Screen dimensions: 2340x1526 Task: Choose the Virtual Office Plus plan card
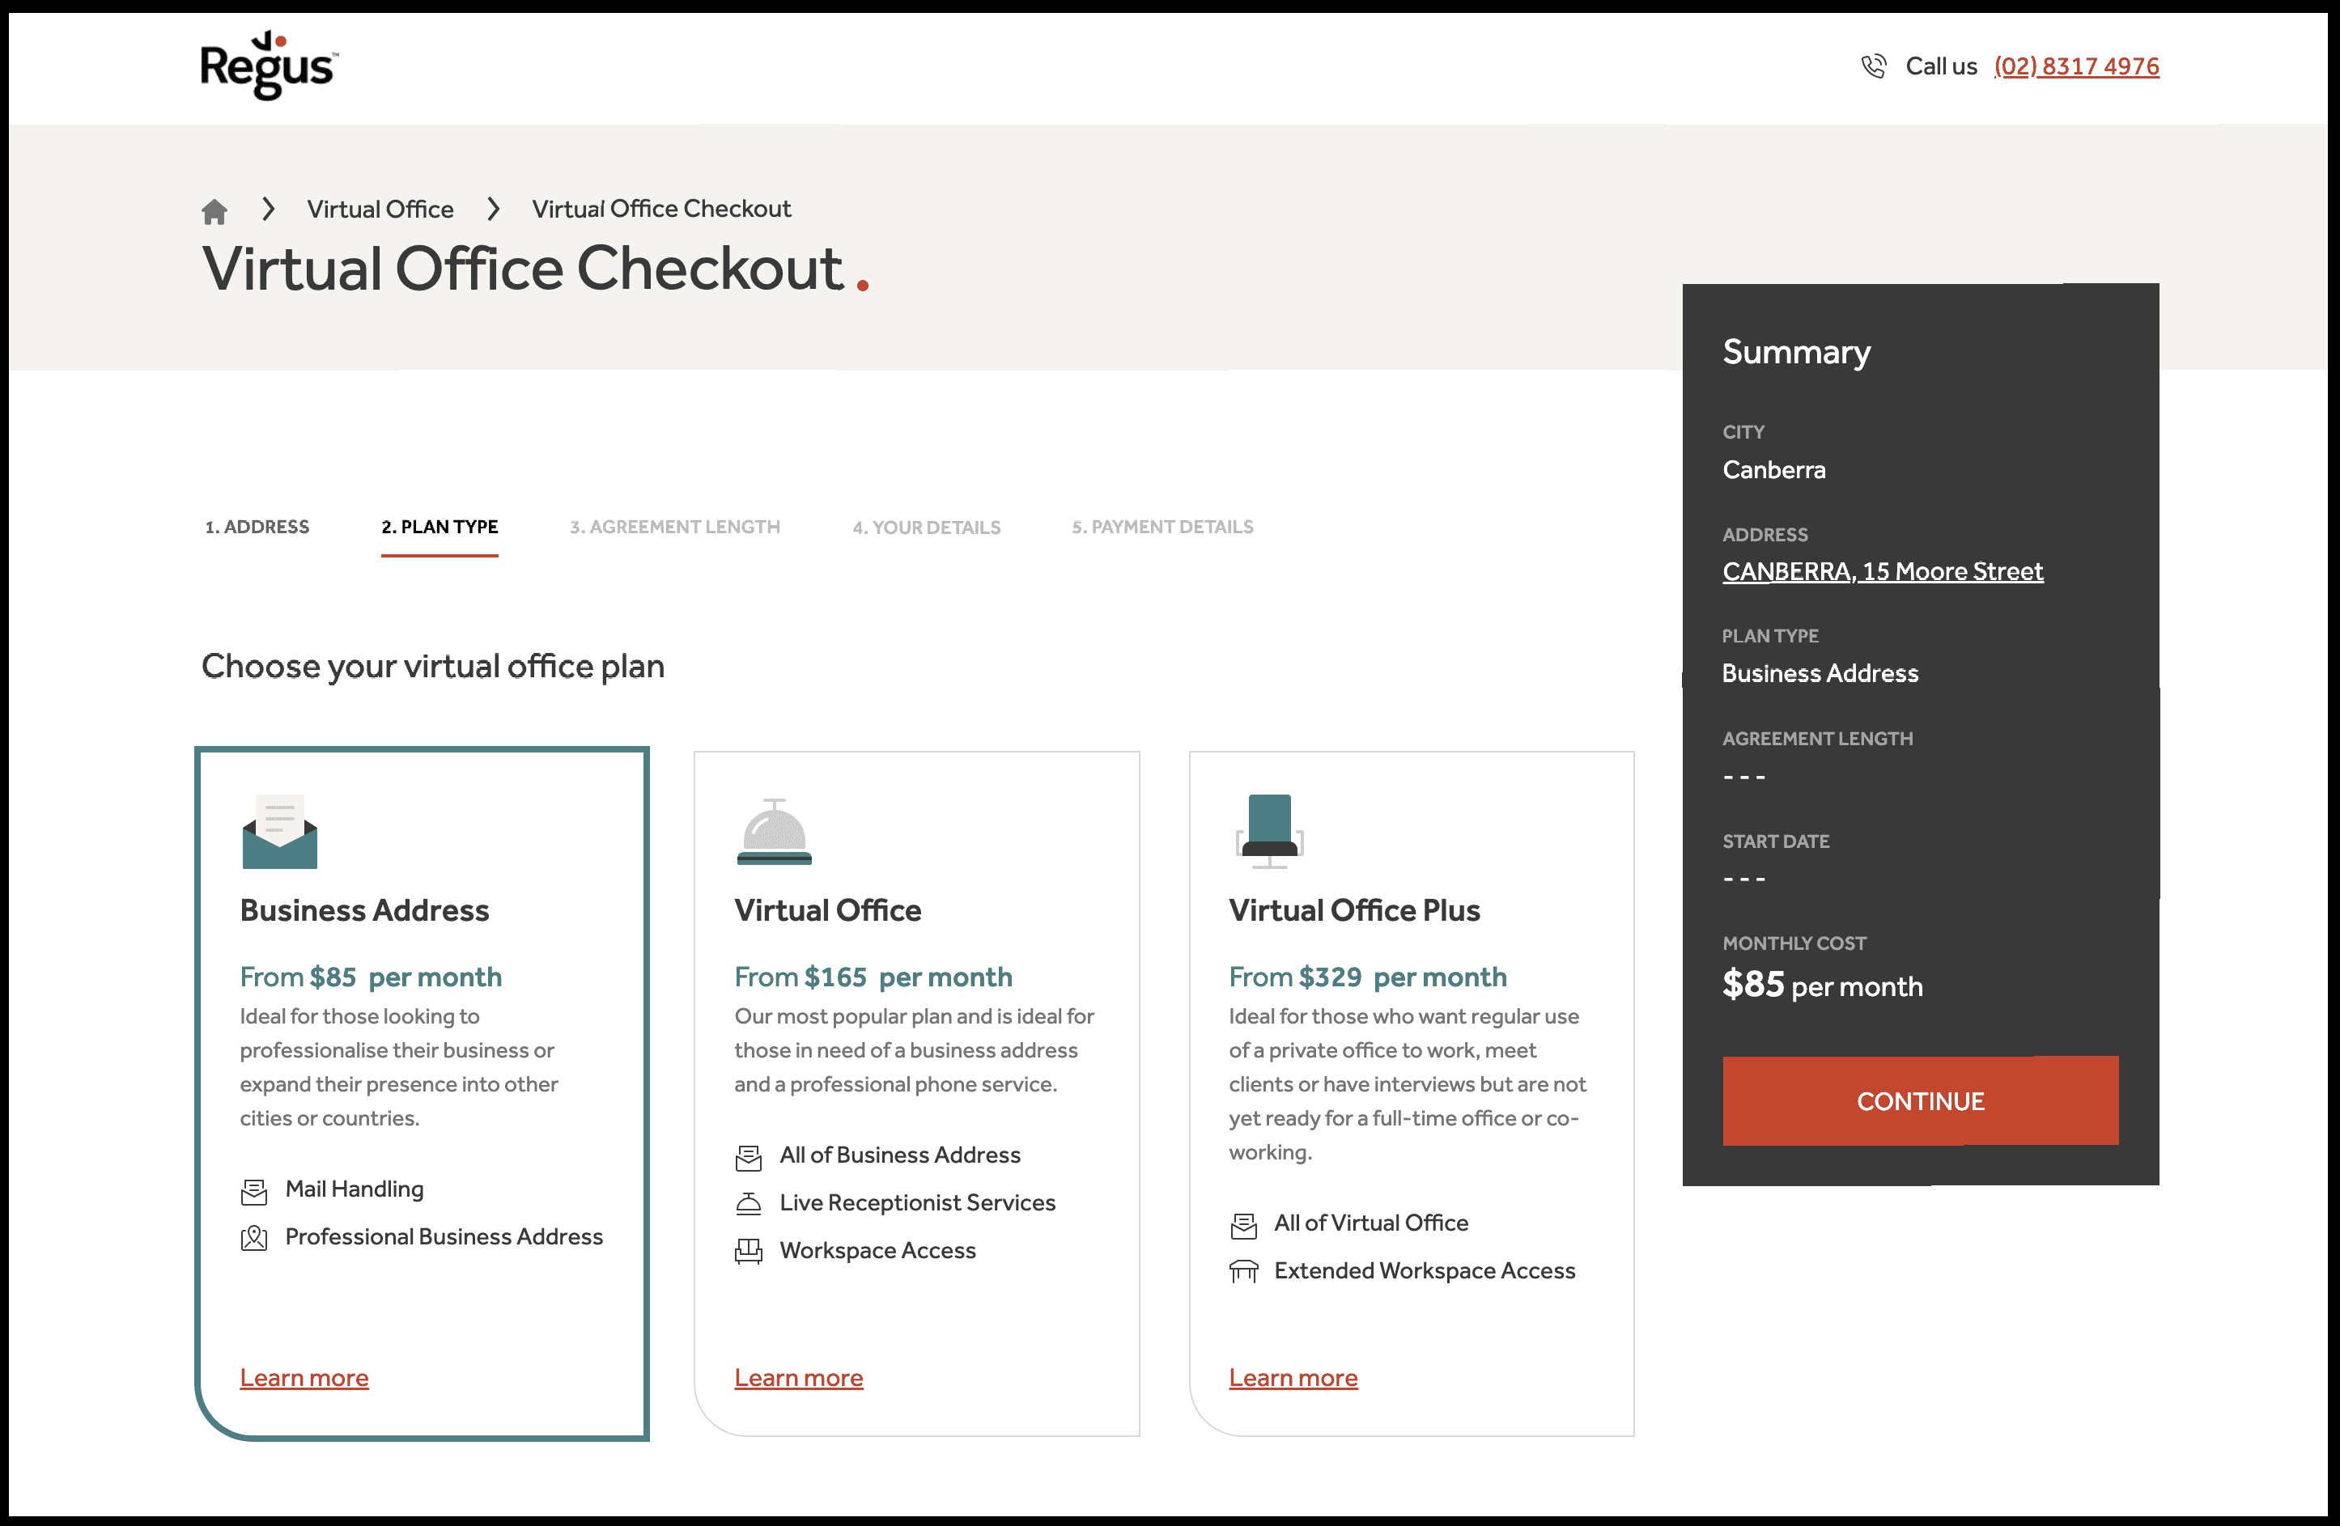pos(1411,1094)
